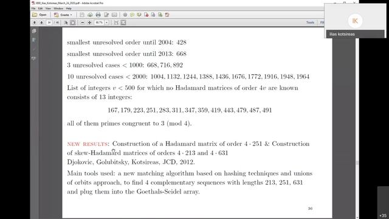Image resolution: width=389 pixels, height=219 pixels.
Task: Zoom in with the plus button
Action: click(89, 23)
